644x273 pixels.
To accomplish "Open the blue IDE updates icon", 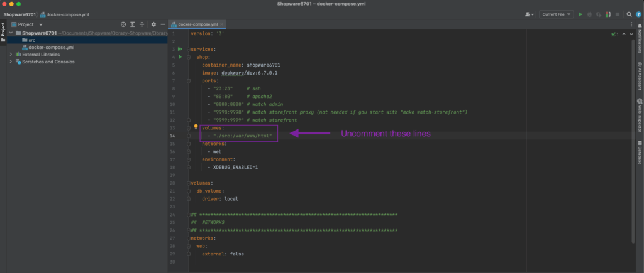I will point(639,14).
